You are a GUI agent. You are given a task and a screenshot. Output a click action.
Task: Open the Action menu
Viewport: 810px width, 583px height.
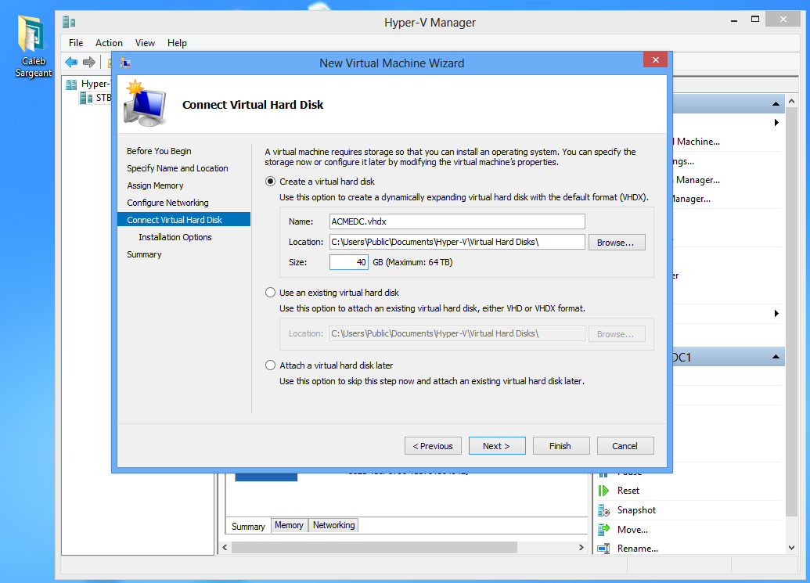pos(109,43)
